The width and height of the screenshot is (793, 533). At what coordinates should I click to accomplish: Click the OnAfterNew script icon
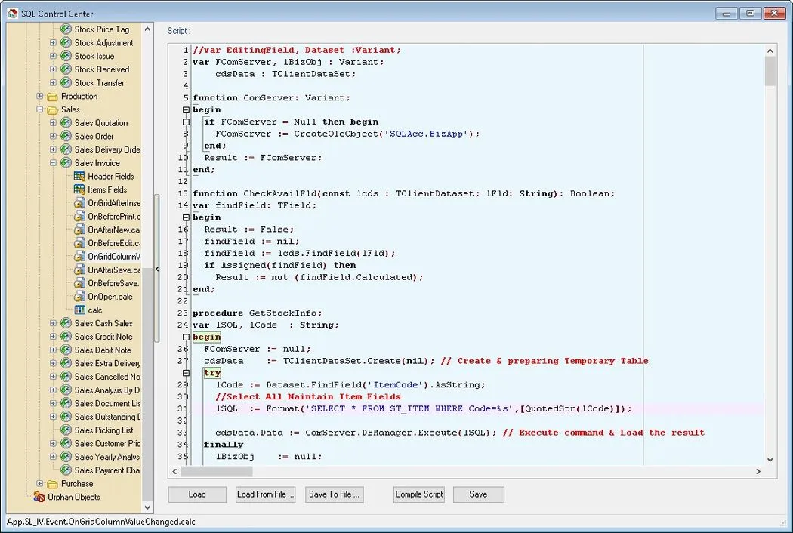tap(79, 230)
